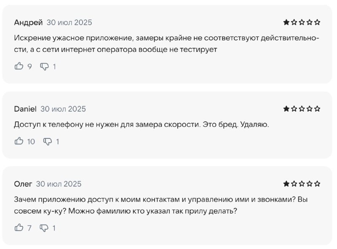Like Daniel's review with the thumbs up icon
The height and width of the screenshot is (249, 337).
tap(19, 141)
